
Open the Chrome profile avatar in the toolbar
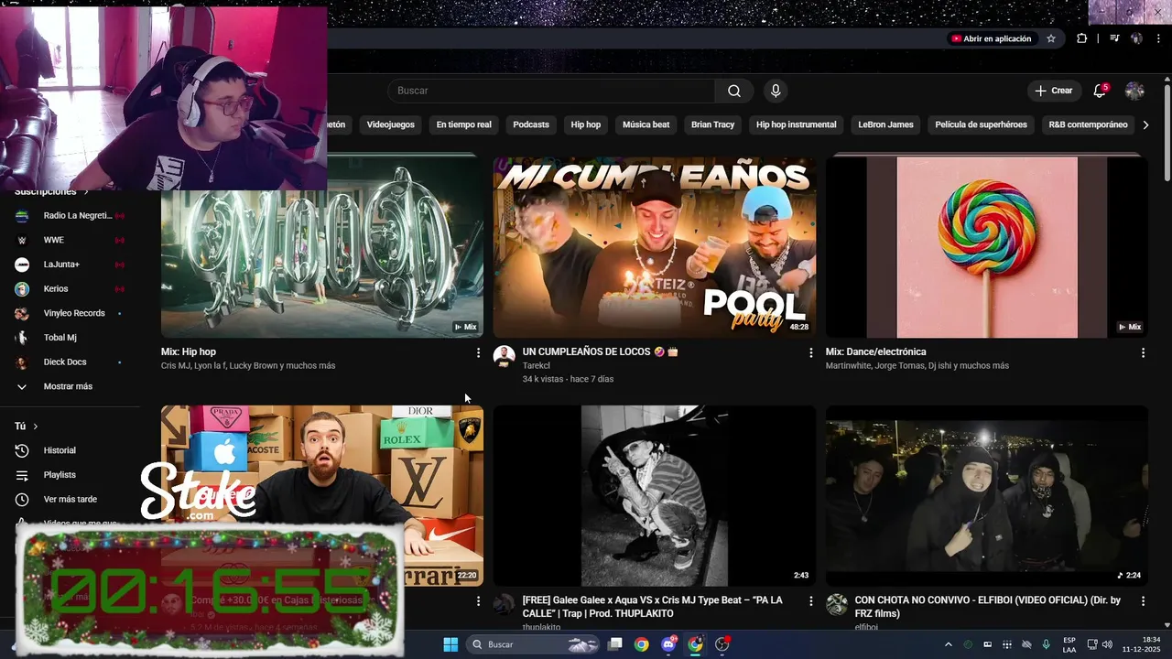[1136, 38]
